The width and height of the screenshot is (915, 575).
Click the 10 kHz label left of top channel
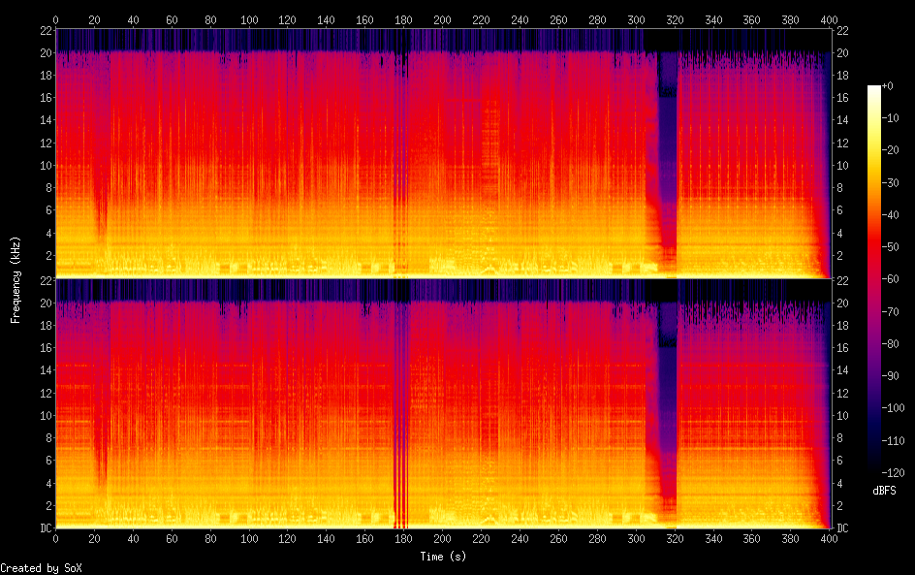tap(43, 165)
